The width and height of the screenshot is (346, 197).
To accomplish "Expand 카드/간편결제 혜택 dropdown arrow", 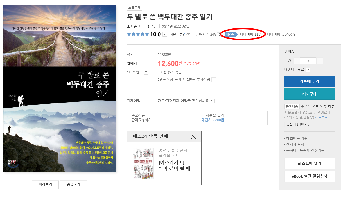I will pyautogui.click(x=212, y=101).
